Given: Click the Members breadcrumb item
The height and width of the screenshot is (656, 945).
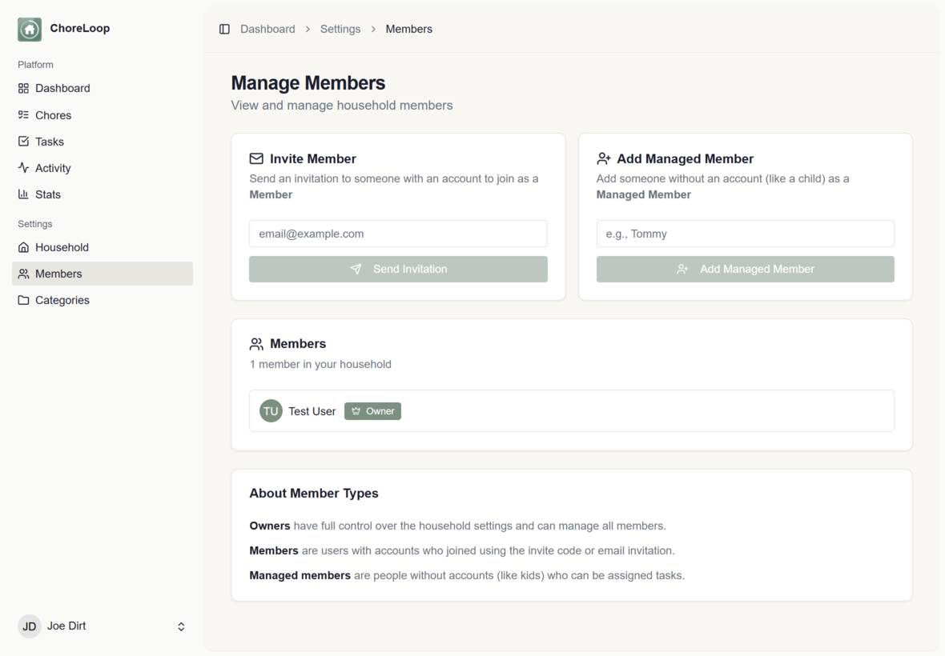Looking at the screenshot, I should click(x=408, y=29).
